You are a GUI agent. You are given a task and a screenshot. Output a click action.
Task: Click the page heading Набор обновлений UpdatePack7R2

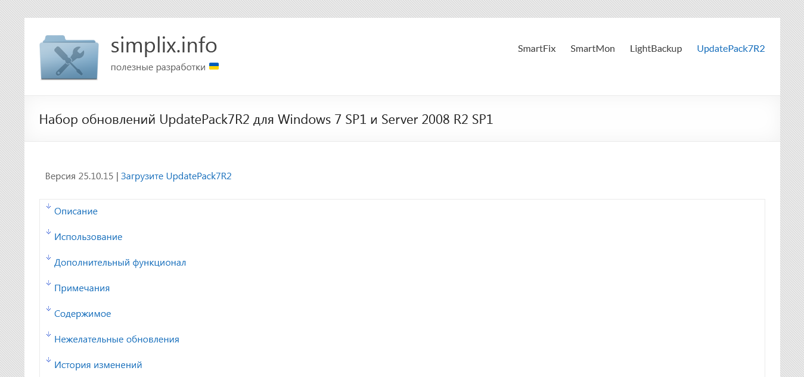(266, 120)
